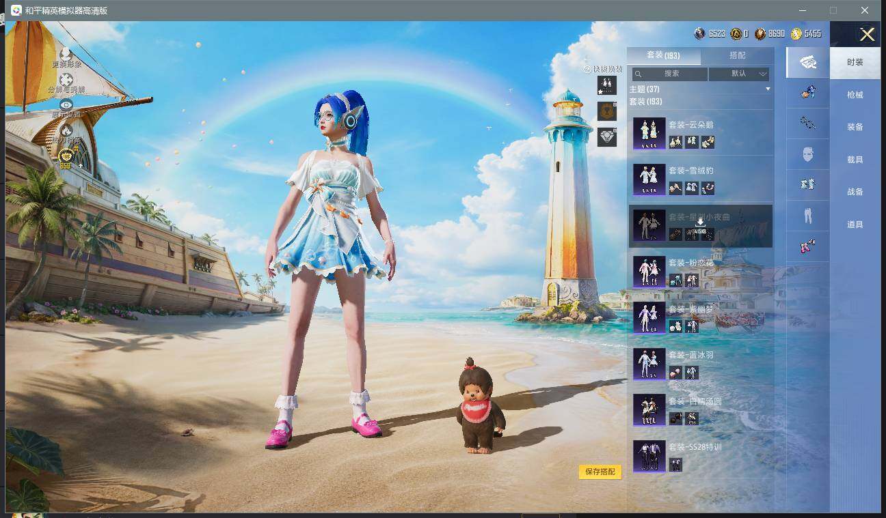Click the 快捷换装 help question icon
Screen dimensions: 886x518
tap(587, 69)
